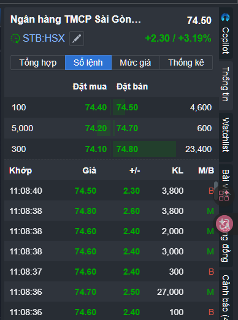Click the 74.80 price in 11:08:38 trade
This screenshot has height=320, width=238.
(85, 211)
